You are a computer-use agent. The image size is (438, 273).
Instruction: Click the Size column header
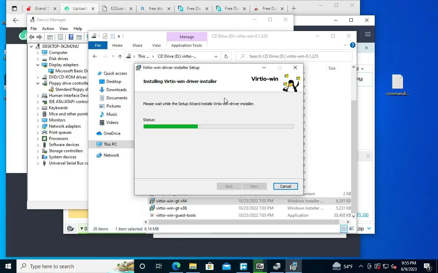click(x=332, y=68)
